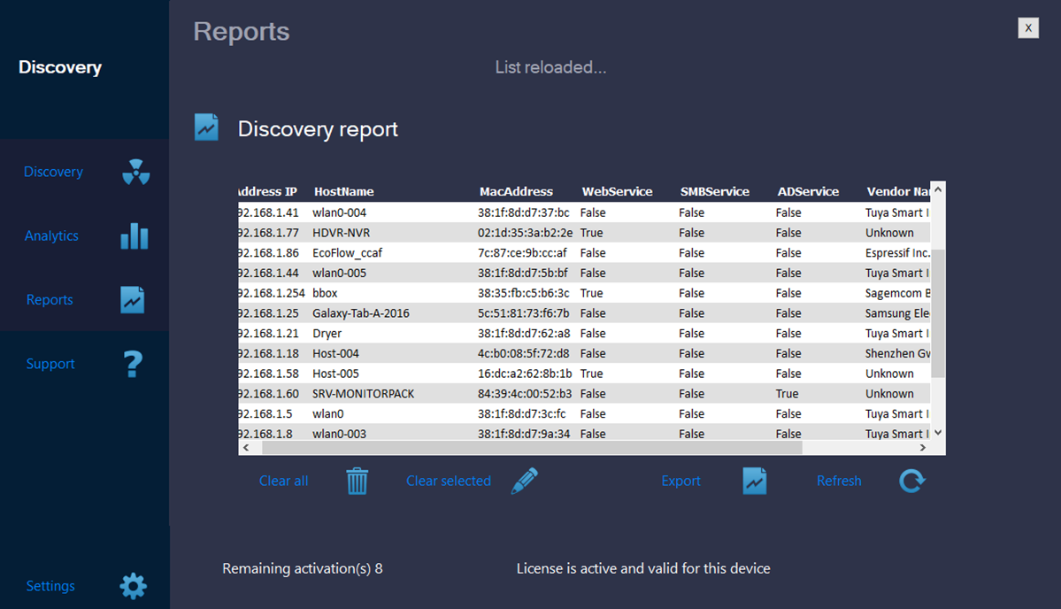Select the wlan0-005 host row
Viewport: 1061px width, 609px height.
pyautogui.click(x=585, y=273)
